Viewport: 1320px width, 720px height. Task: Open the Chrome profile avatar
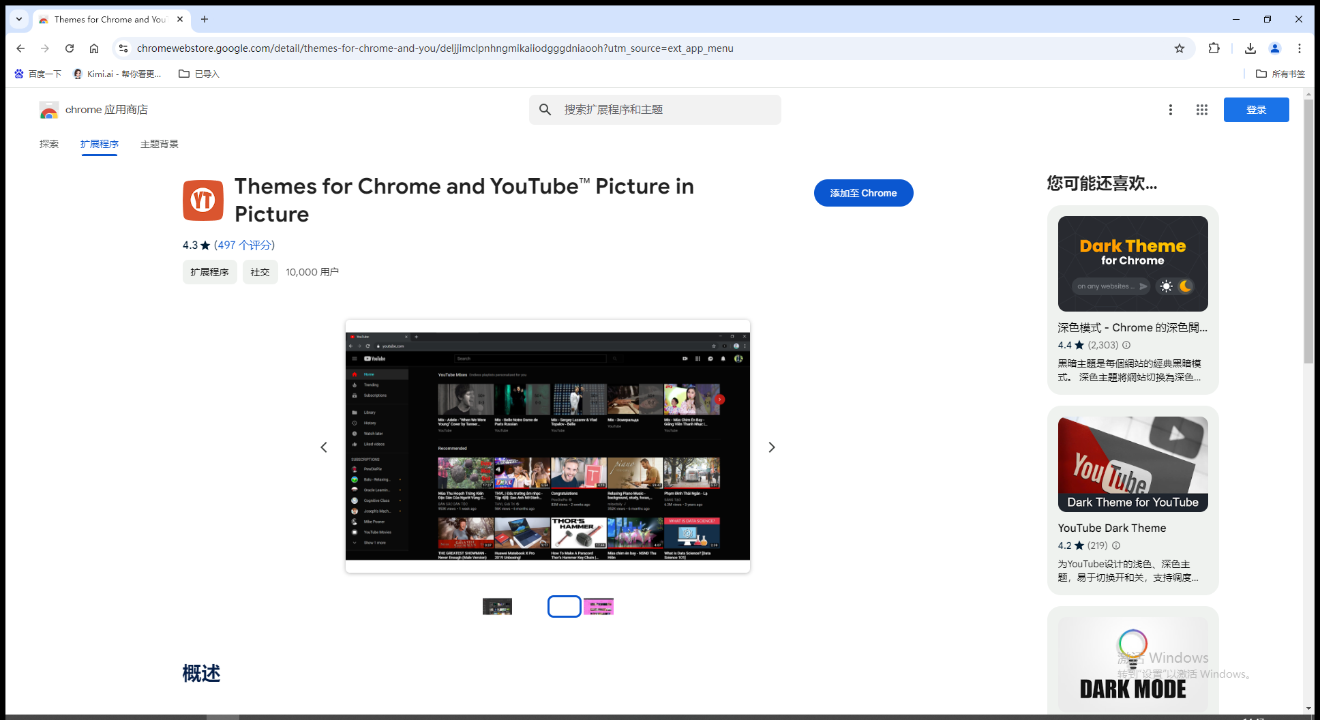point(1275,48)
